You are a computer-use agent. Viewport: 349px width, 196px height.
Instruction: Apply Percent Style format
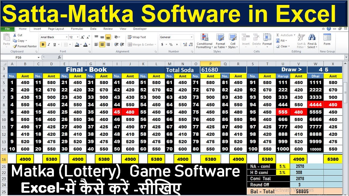click(171, 45)
